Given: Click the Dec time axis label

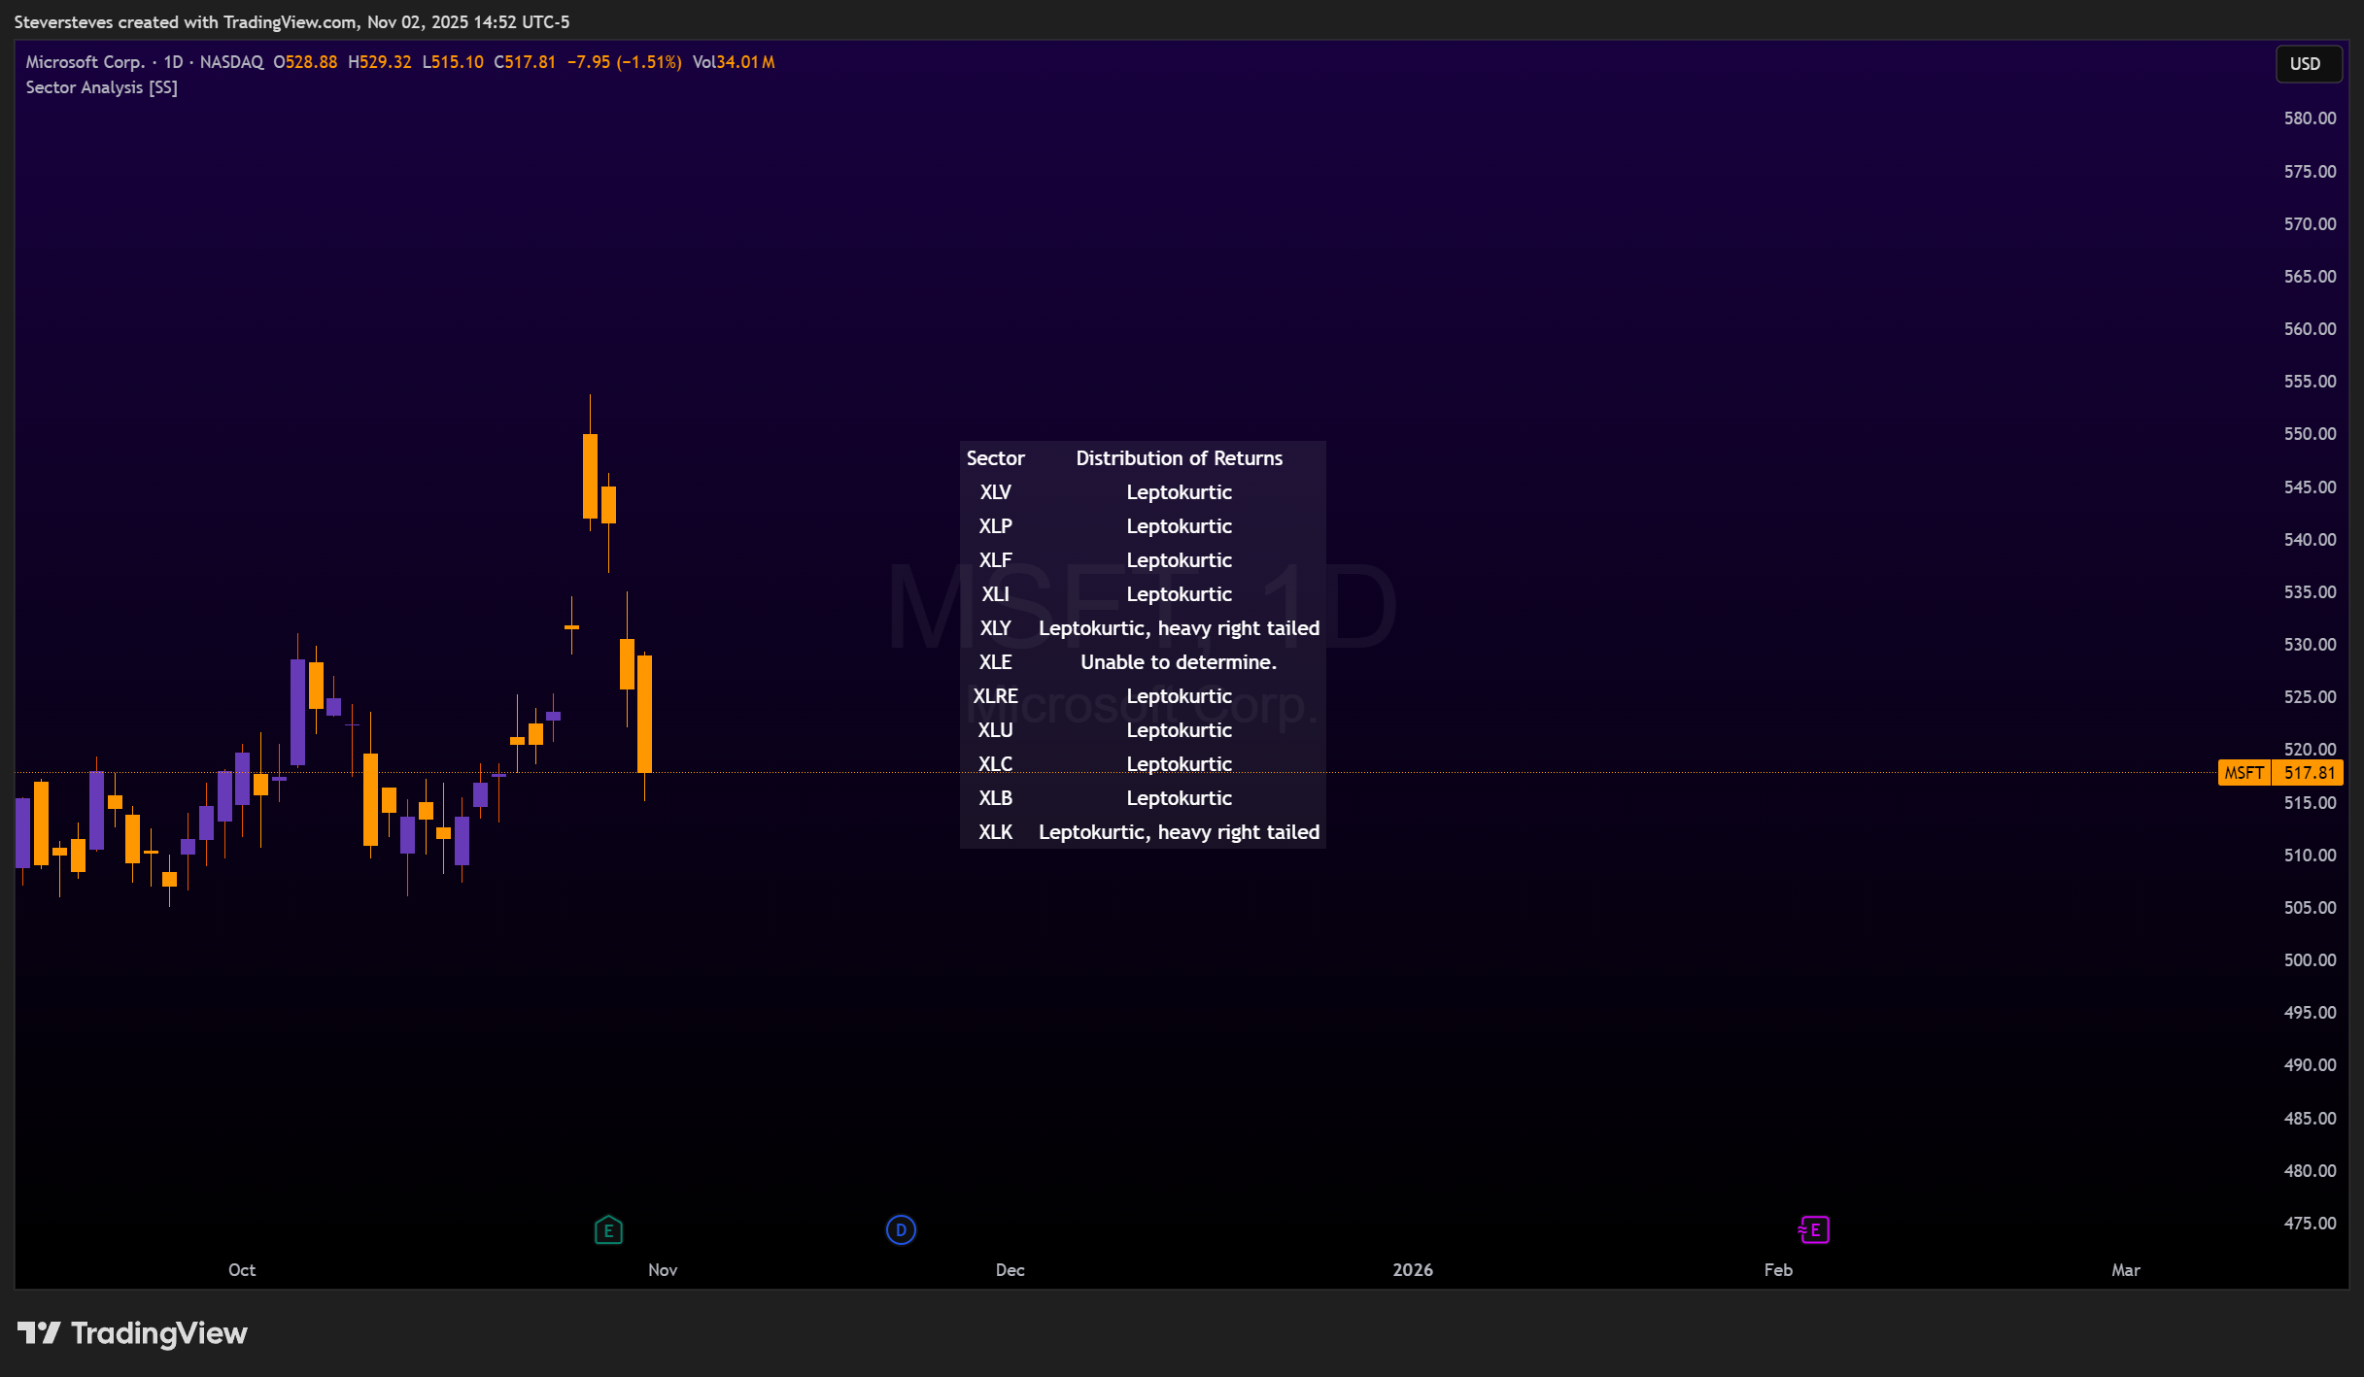Looking at the screenshot, I should pyautogui.click(x=1010, y=1270).
